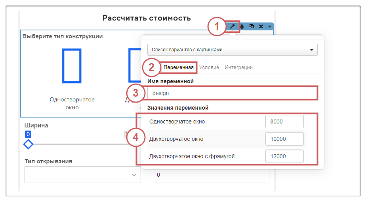Click the numeric field showing 0
This screenshot has height=200, width=366.
[x=211, y=175]
